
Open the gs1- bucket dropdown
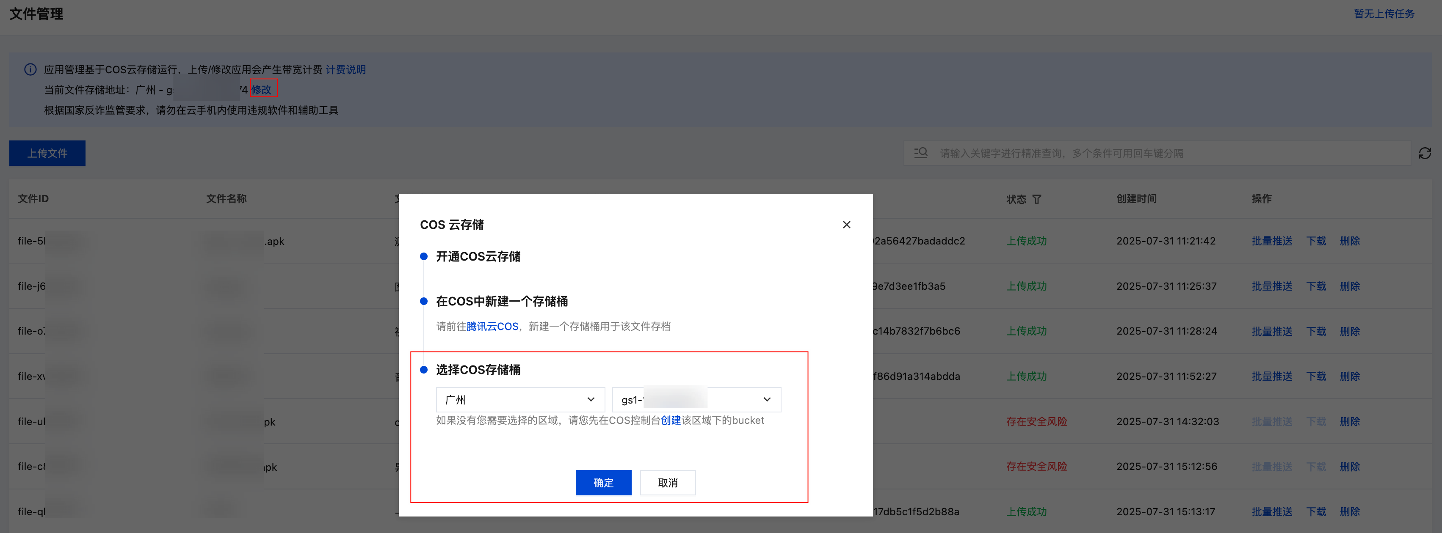[x=696, y=399]
